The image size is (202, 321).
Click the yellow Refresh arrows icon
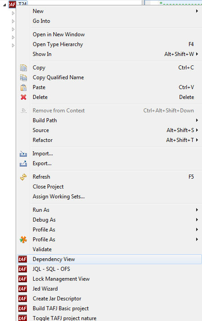23,177
